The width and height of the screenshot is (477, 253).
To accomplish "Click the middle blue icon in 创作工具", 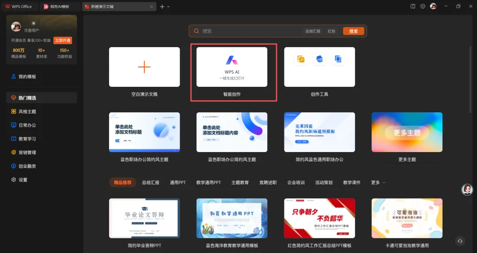I will [319, 59].
